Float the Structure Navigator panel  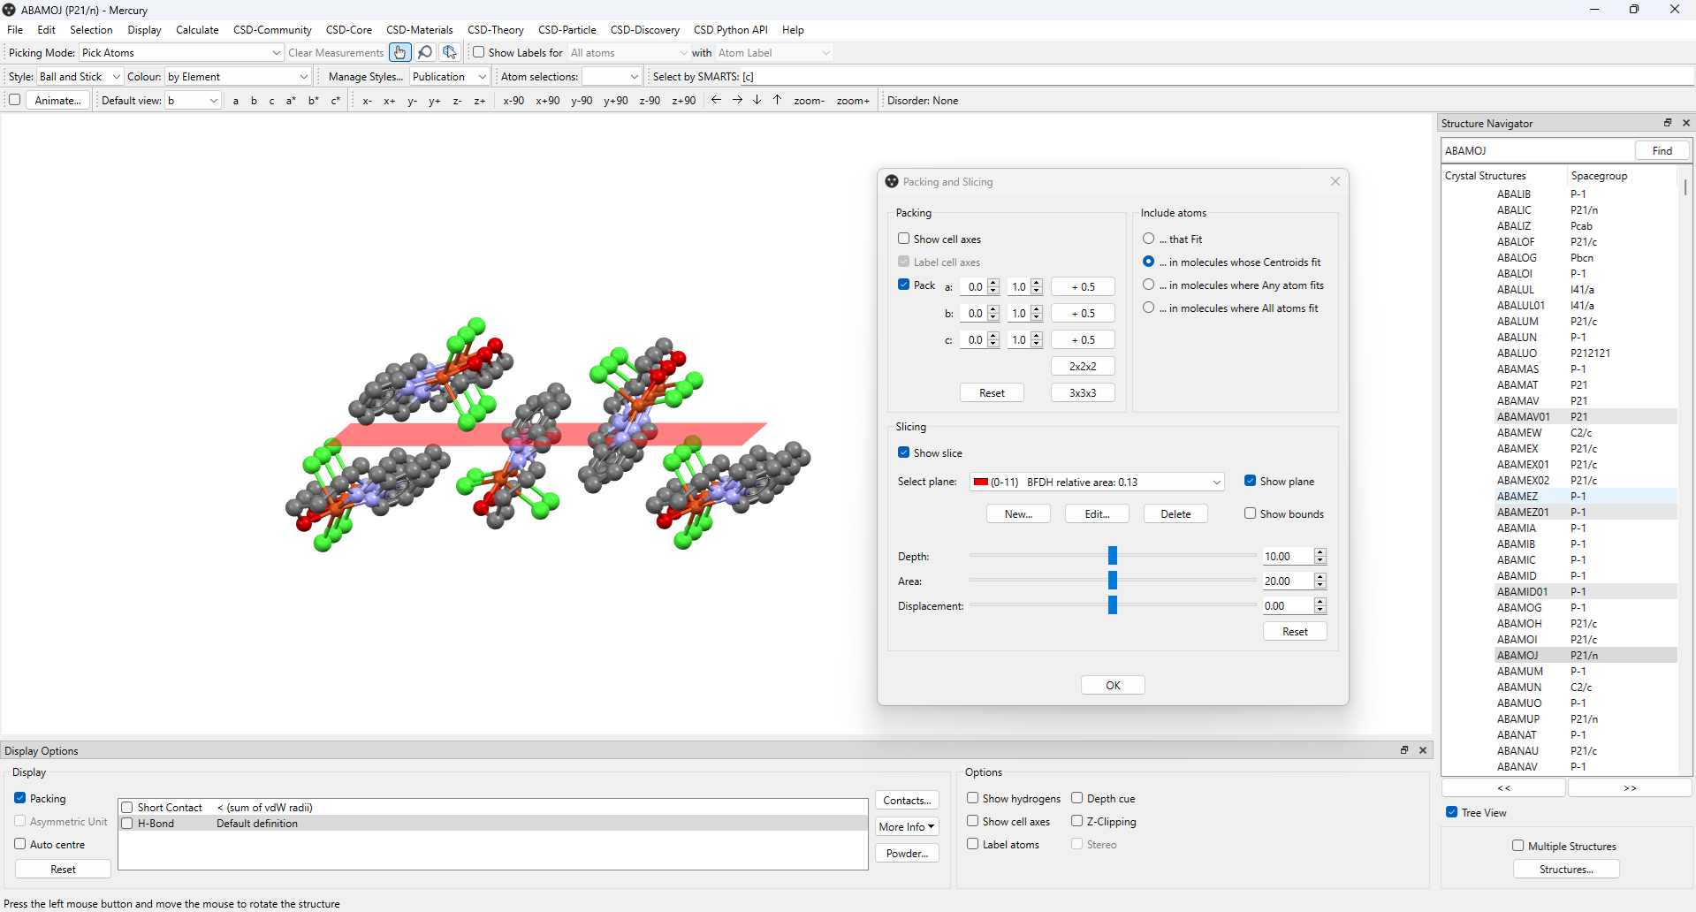pyautogui.click(x=1668, y=123)
